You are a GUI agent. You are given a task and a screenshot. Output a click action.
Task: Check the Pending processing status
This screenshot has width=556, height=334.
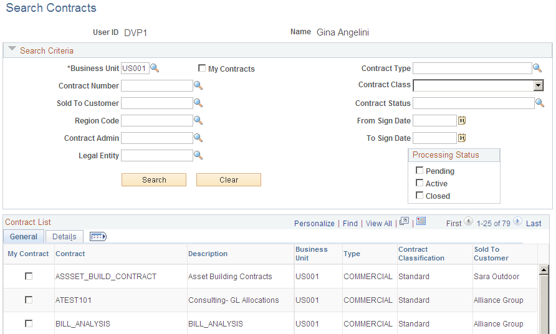tap(419, 170)
